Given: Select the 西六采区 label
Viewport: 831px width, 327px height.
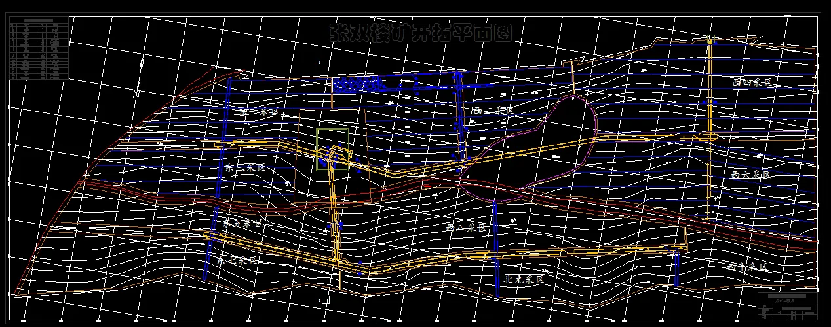Looking at the screenshot, I should pos(751,175).
